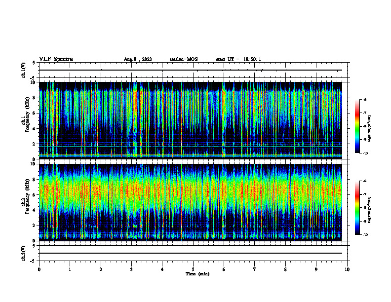Click the ch.1 spectrogram color bar

tap(357, 126)
